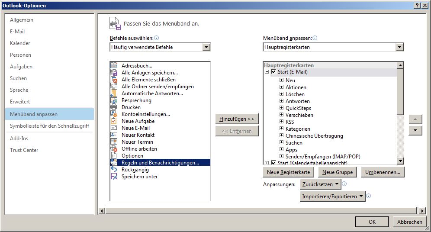Click the Neue E-Mail envelope icon

114,128
